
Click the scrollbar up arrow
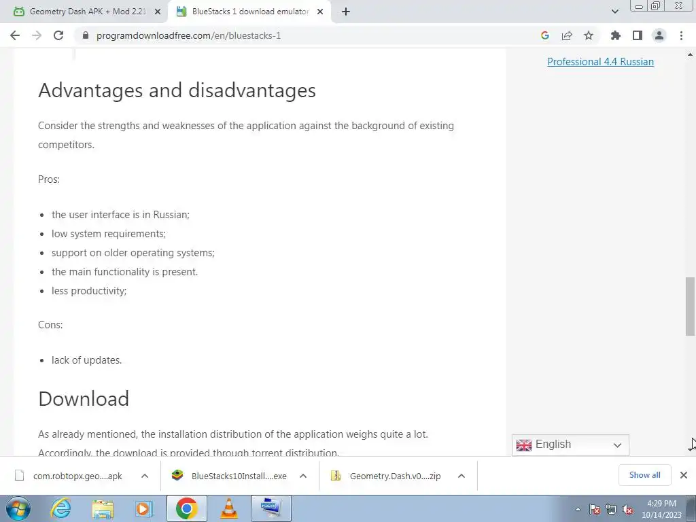coord(690,54)
